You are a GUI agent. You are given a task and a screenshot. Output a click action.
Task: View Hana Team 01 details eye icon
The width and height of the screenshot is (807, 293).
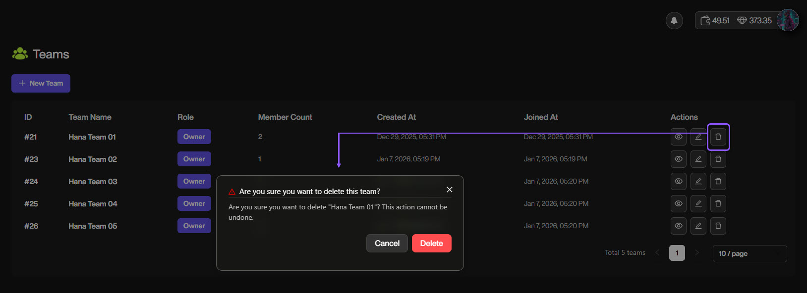[x=679, y=137]
